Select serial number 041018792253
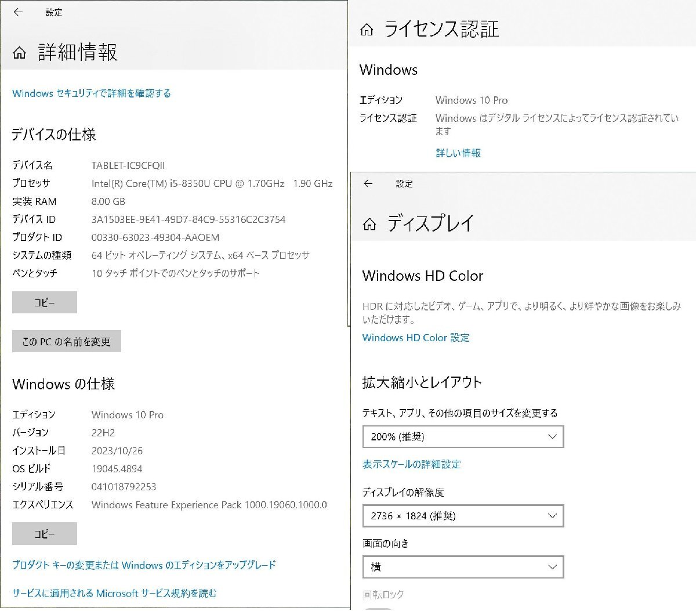Viewport: 696px width, 611px height. (x=124, y=487)
